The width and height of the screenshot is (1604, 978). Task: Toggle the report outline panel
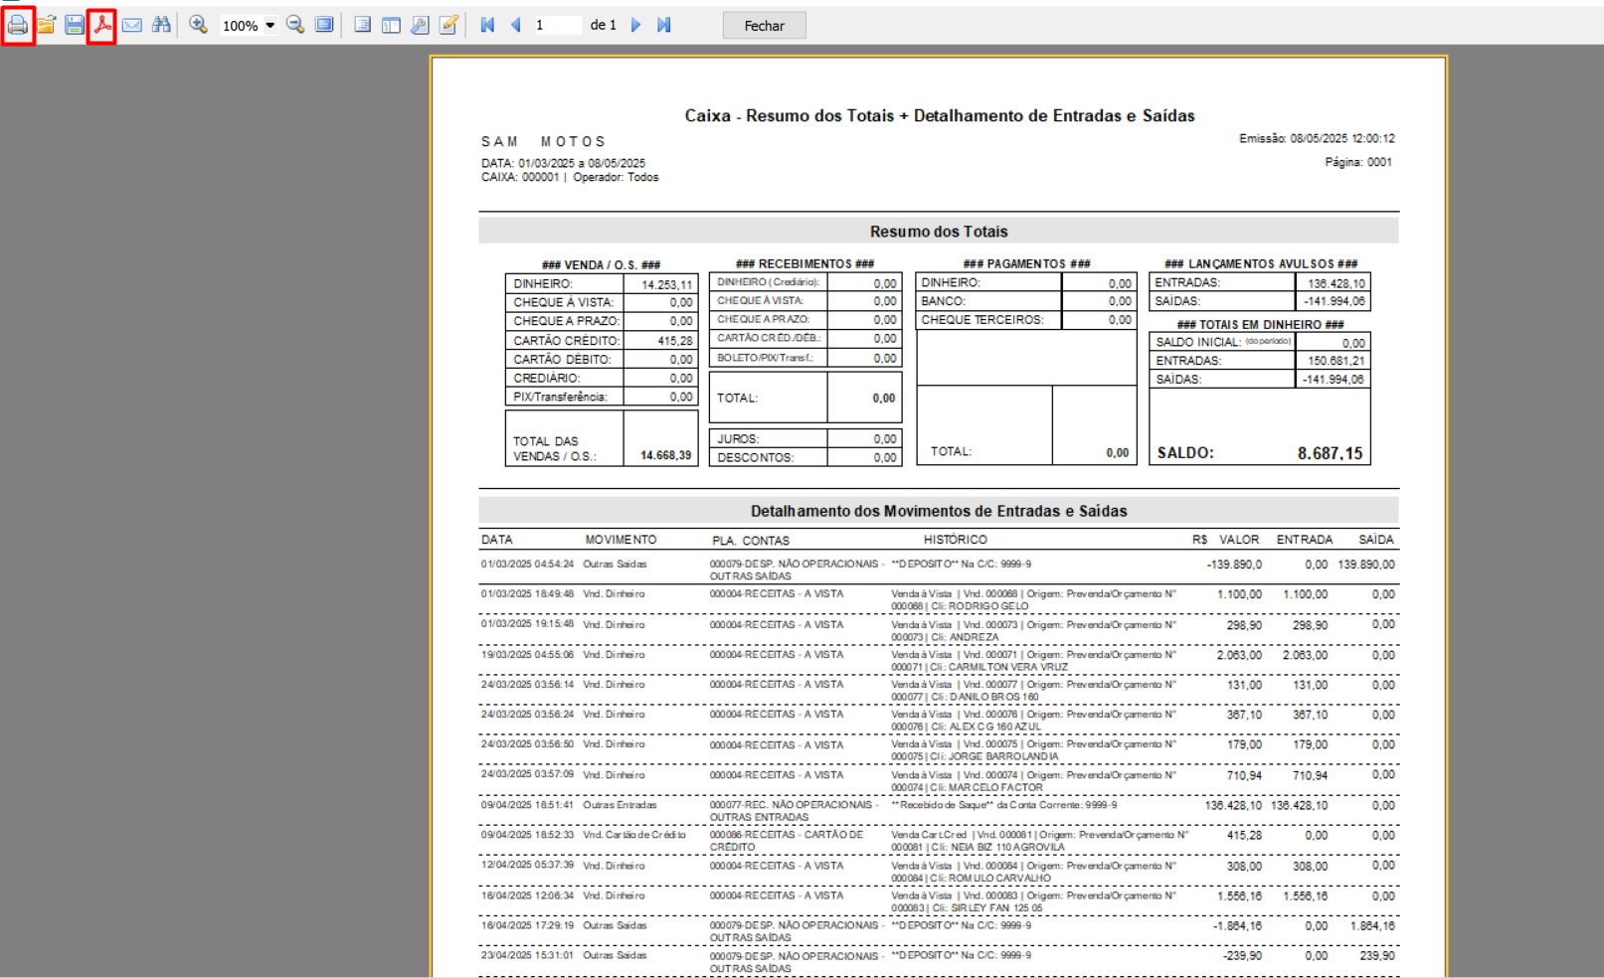(363, 26)
